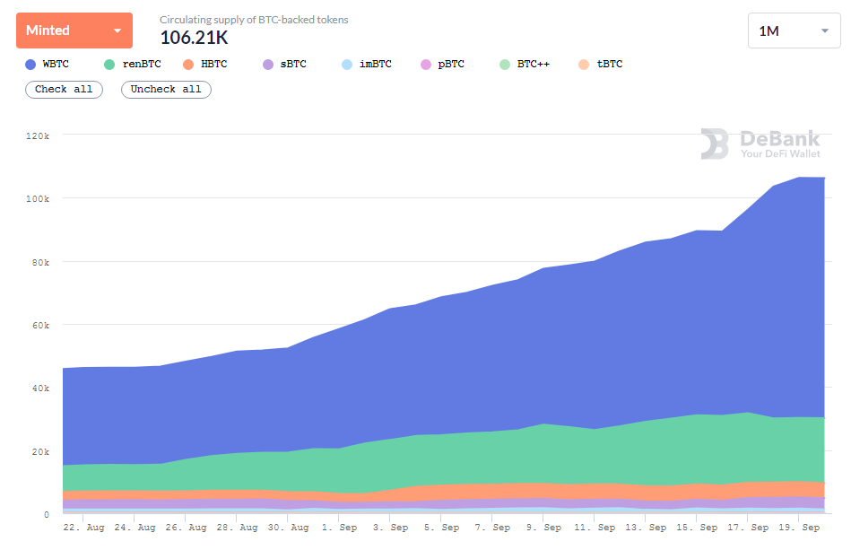This screenshot has height=550, width=851.
Task: Click the arrow on the Minted dropdown
Action: (117, 31)
